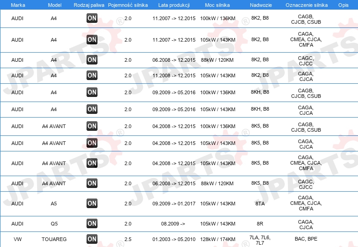Click the Lata produkcji column header
This screenshot has height=247, width=358.
click(174, 5)
